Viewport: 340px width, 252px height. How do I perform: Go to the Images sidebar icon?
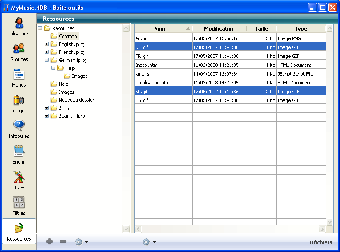[19, 100]
